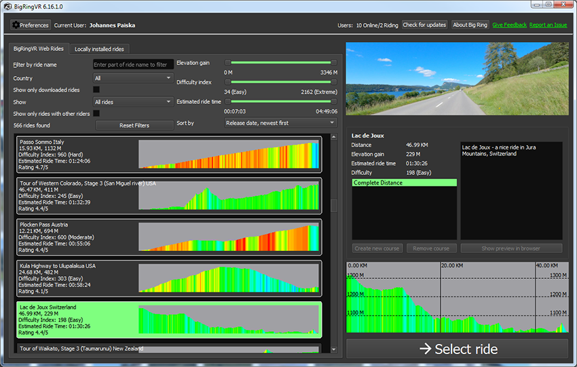Image resolution: width=577 pixels, height=367 pixels.
Task: Open the Country dropdown
Action: (133, 78)
